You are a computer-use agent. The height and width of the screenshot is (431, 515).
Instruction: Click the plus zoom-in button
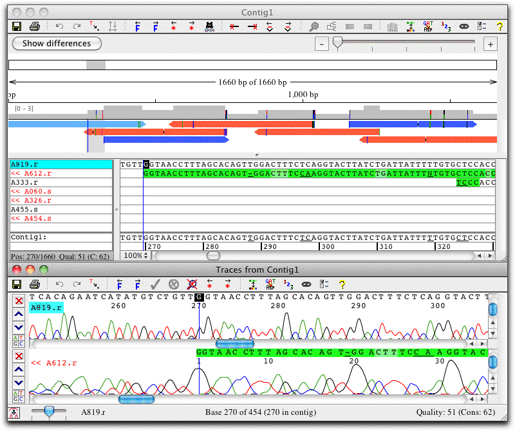(x=491, y=44)
